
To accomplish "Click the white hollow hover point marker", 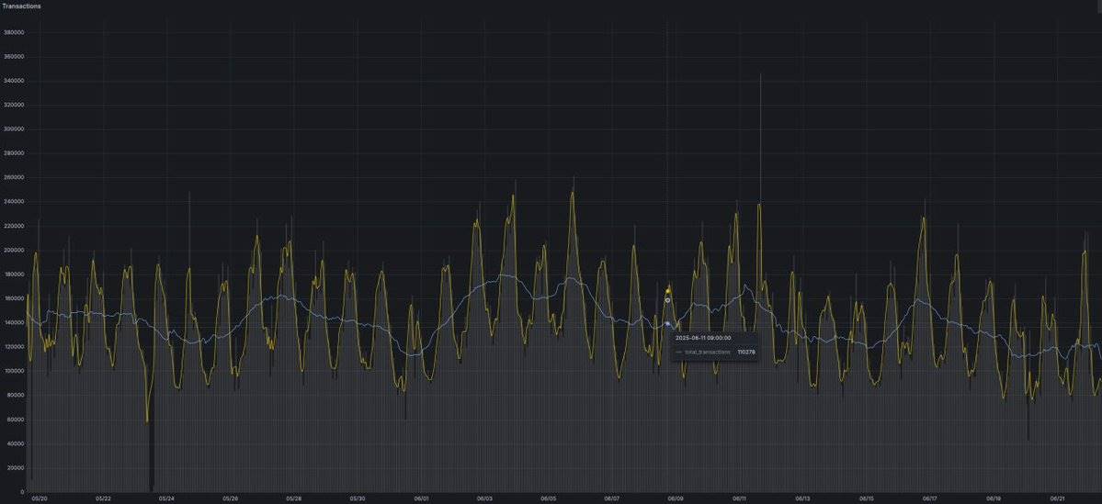I will (x=667, y=300).
